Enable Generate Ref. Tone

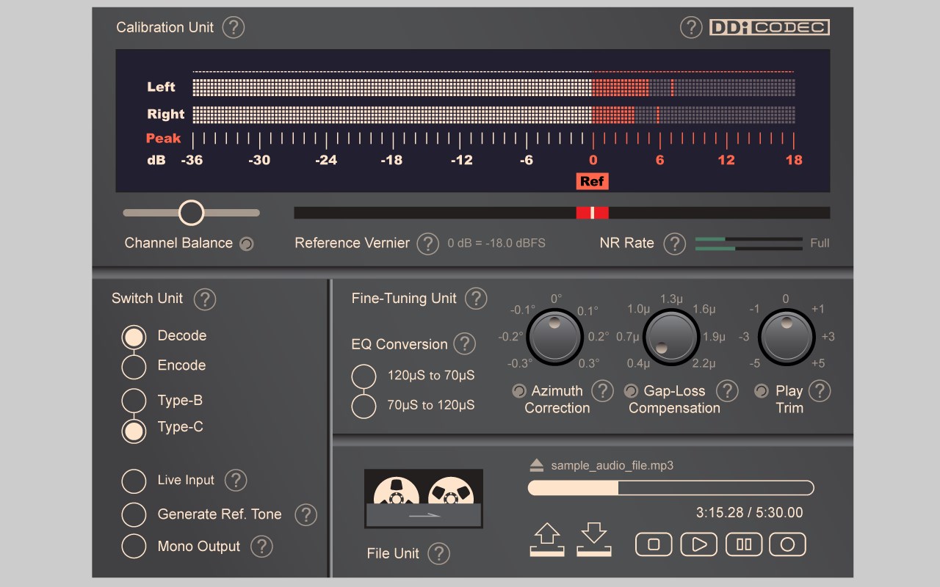pos(134,514)
